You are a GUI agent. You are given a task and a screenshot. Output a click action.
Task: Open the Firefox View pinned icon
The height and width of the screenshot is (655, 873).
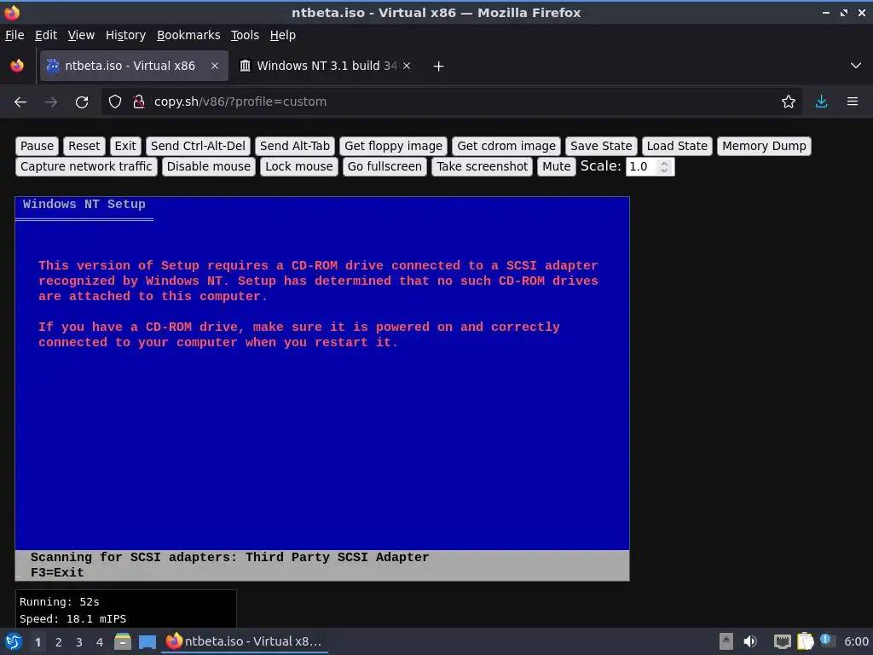tap(17, 66)
